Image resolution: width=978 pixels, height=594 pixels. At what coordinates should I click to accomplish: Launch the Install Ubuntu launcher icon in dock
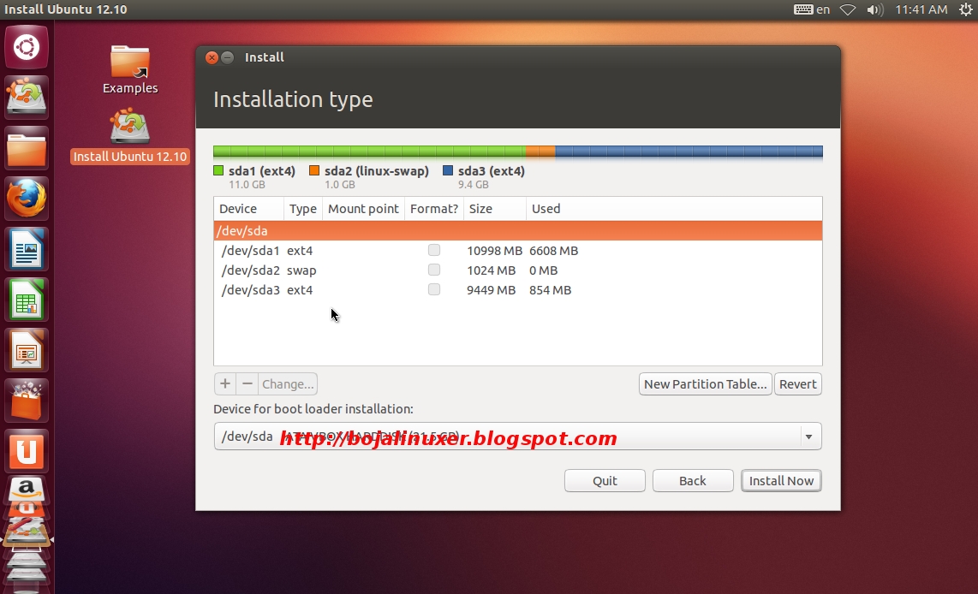27,98
